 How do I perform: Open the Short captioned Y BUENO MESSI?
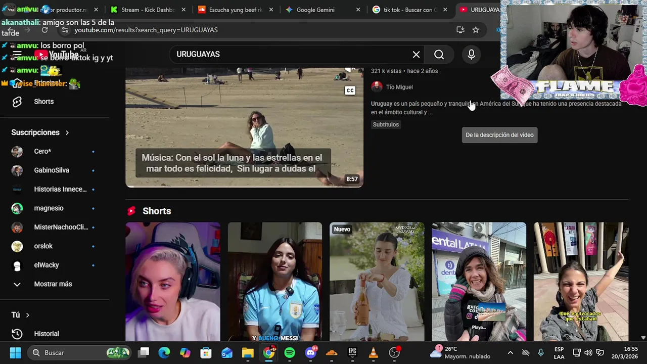(x=274, y=282)
